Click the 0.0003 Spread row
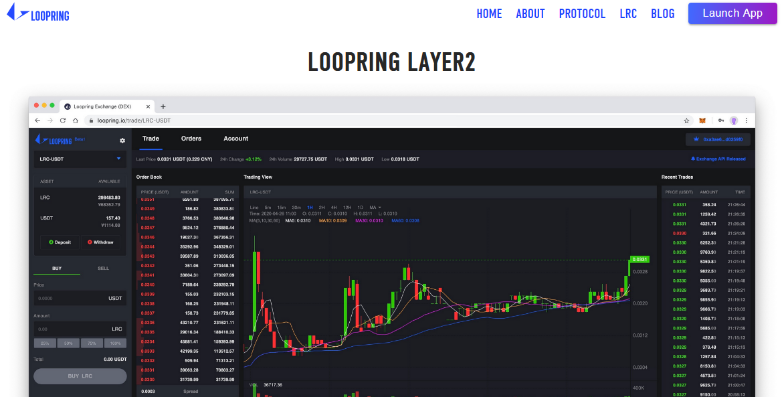784x397 pixels. point(187,392)
